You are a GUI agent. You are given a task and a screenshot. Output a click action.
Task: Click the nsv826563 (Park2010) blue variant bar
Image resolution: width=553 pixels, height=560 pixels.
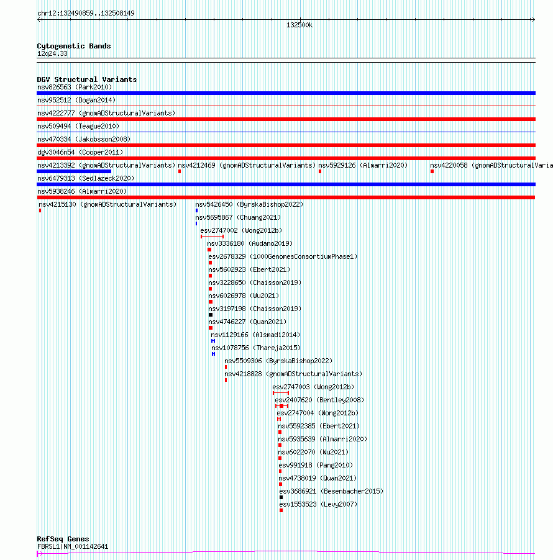click(286, 93)
